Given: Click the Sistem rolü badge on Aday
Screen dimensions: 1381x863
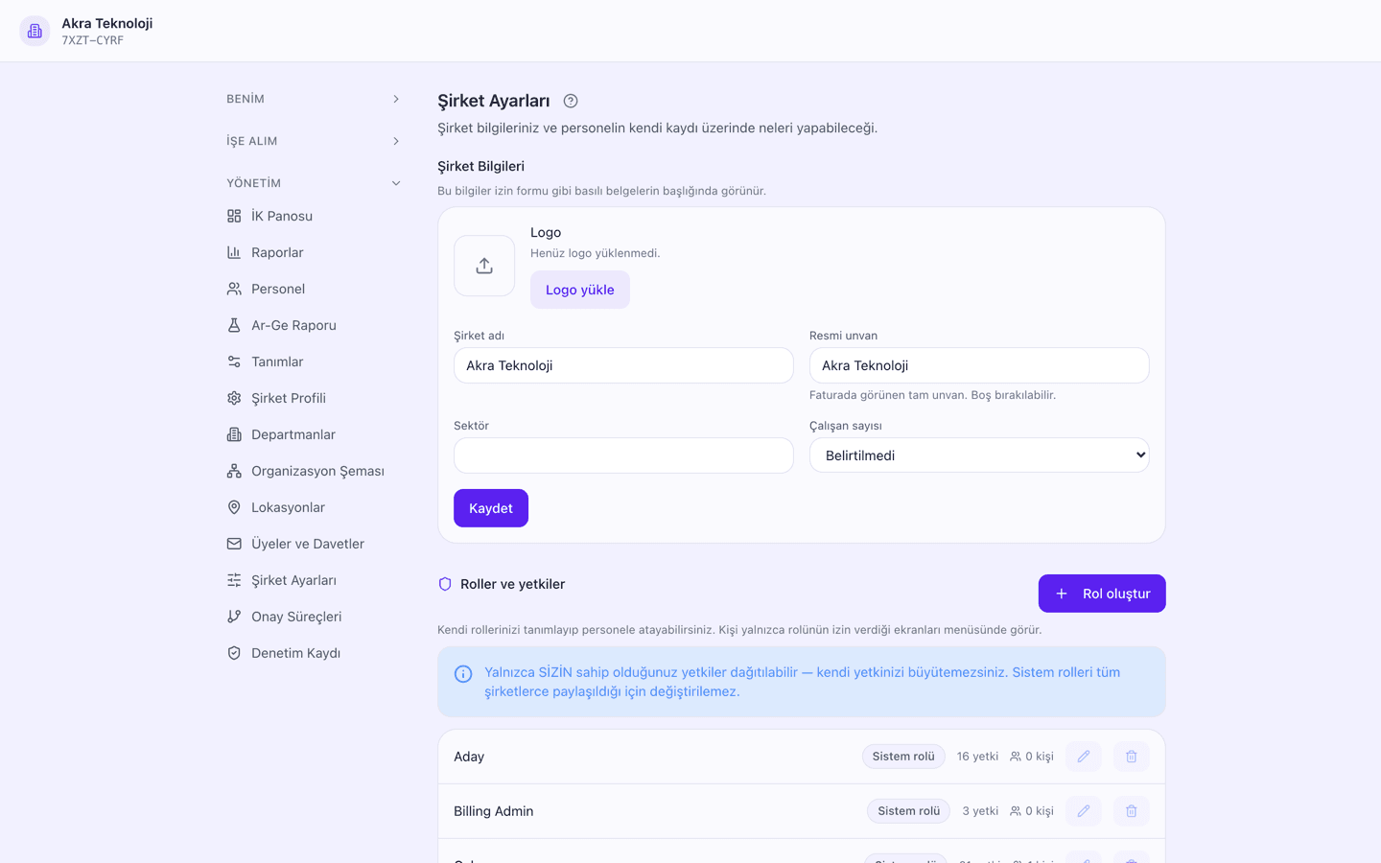Looking at the screenshot, I should [903, 757].
